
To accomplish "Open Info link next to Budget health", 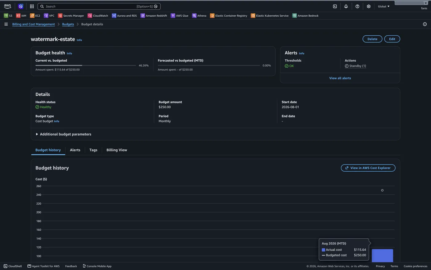I will [x=70, y=54].
